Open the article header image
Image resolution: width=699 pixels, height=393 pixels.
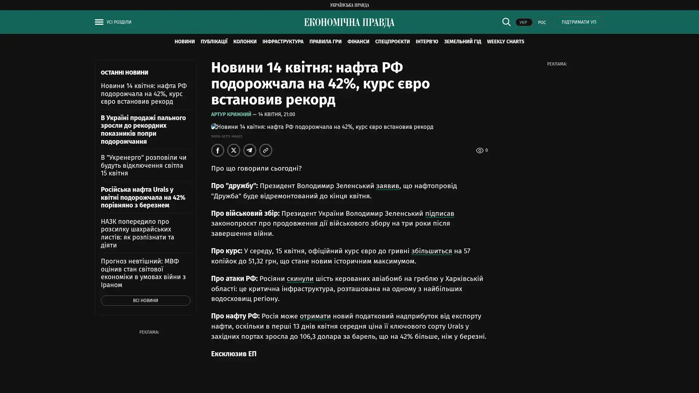pyautogui.click(x=322, y=127)
